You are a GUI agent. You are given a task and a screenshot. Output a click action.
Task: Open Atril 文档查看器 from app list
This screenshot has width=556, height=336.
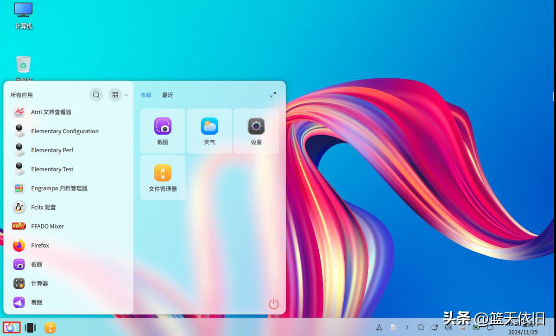51,112
